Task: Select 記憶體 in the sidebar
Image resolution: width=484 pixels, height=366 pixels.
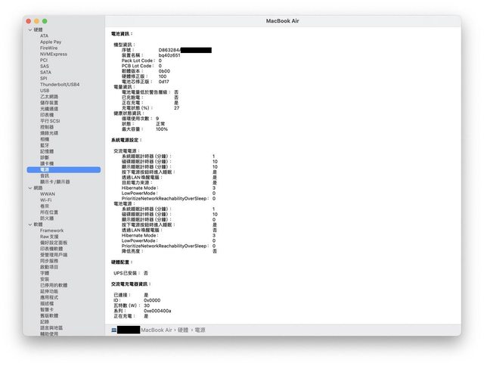Action: (x=47, y=151)
